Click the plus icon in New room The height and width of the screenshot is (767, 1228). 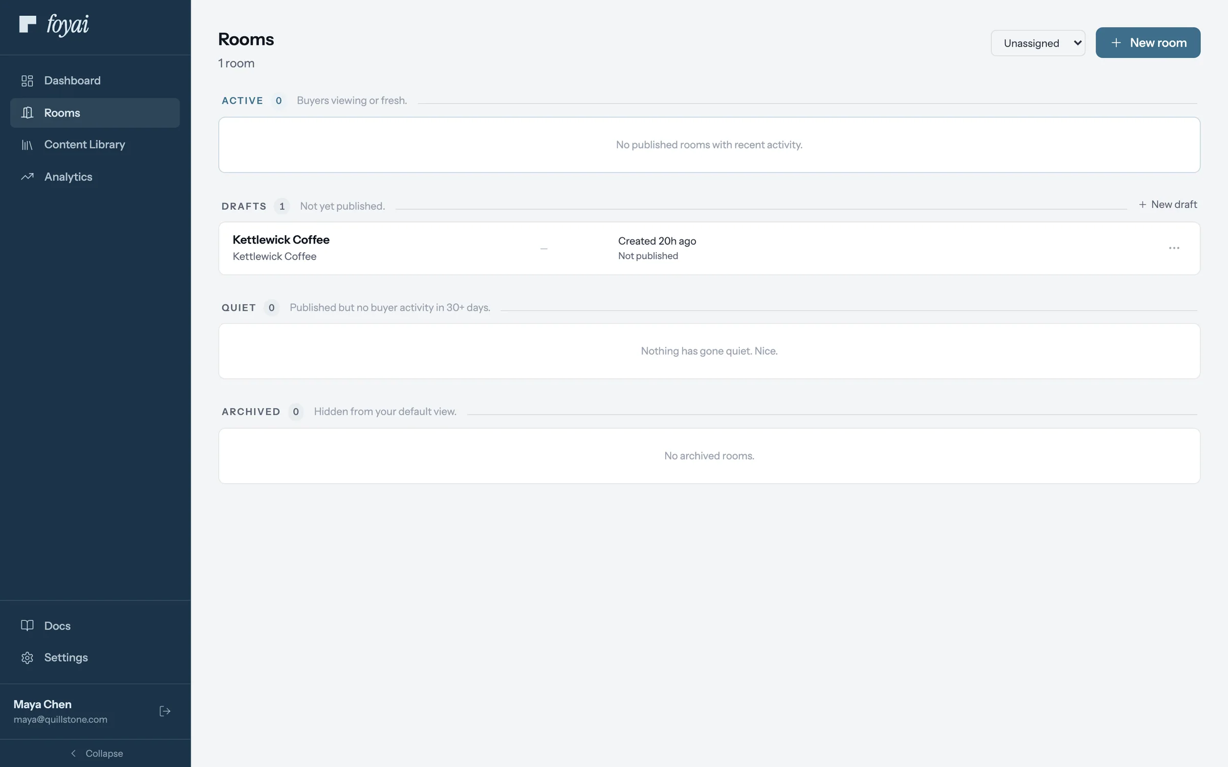click(x=1116, y=43)
